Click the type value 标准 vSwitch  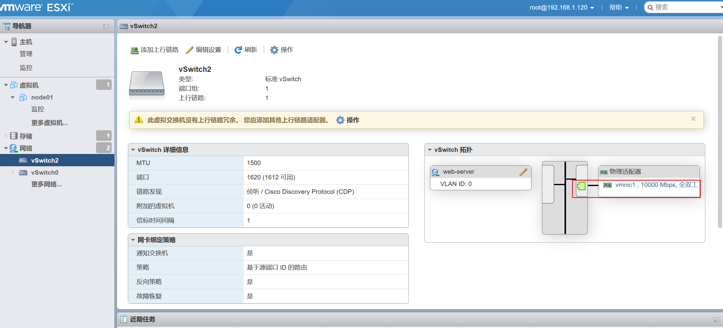(x=283, y=79)
